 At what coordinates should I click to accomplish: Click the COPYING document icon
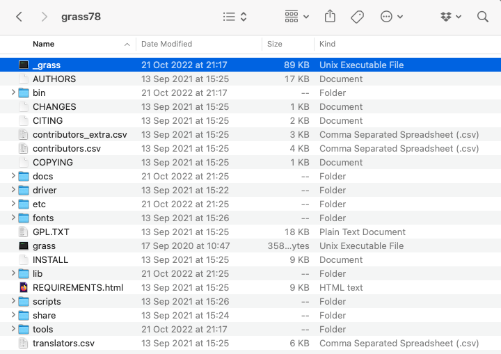pyautogui.click(x=24, y=162)
